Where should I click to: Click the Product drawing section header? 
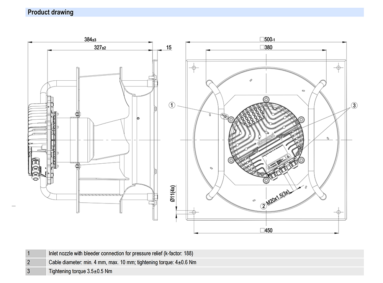click(x=50, y=12)
